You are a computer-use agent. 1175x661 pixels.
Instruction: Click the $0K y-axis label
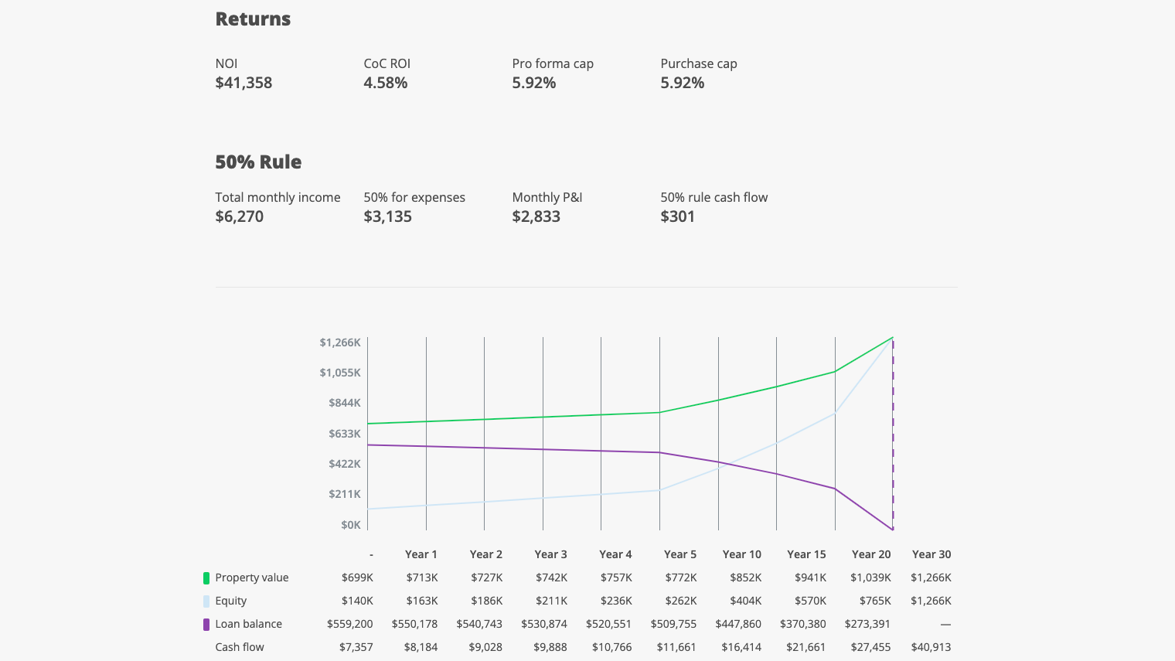tap(351, 525)
